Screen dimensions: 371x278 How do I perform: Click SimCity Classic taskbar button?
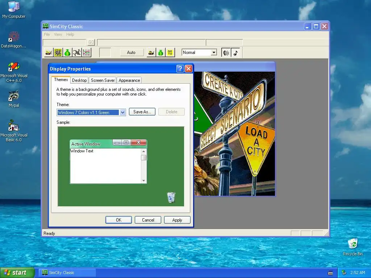[67, 273]
